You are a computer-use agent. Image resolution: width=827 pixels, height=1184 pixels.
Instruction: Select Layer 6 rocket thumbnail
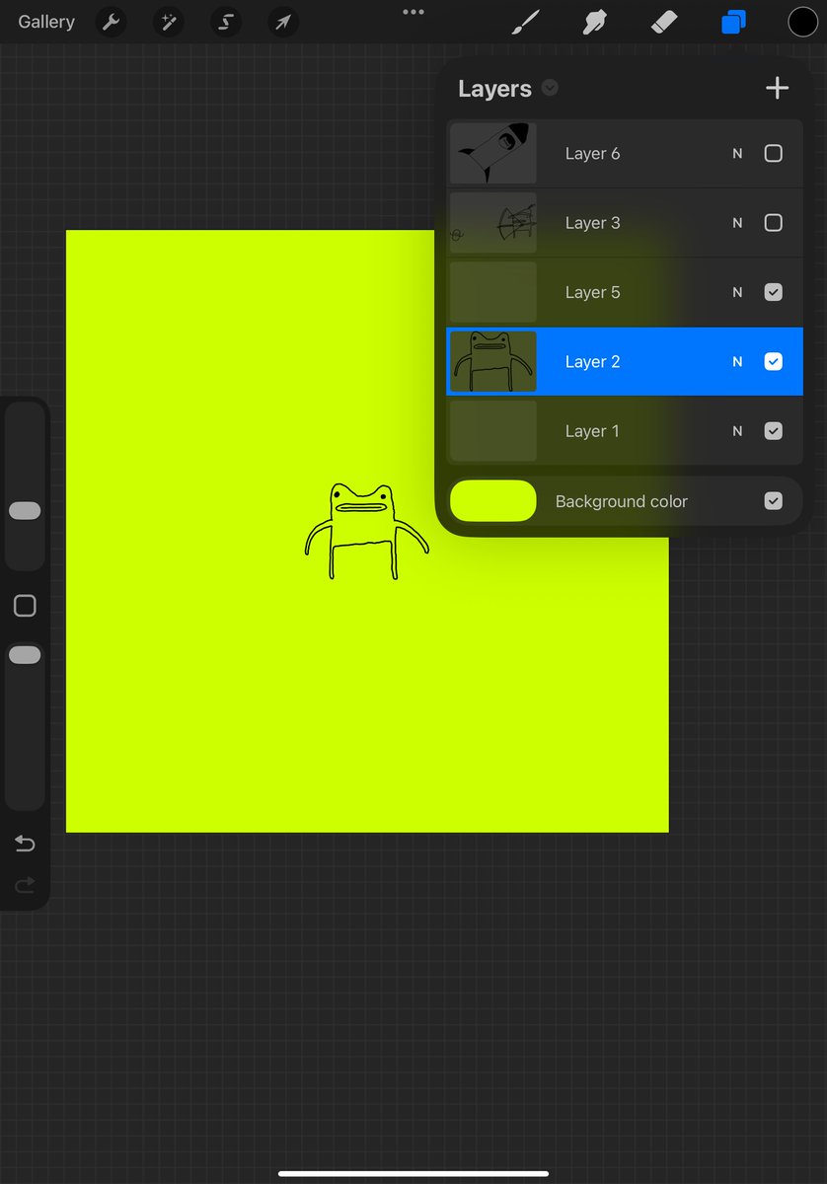click(493, 153)
